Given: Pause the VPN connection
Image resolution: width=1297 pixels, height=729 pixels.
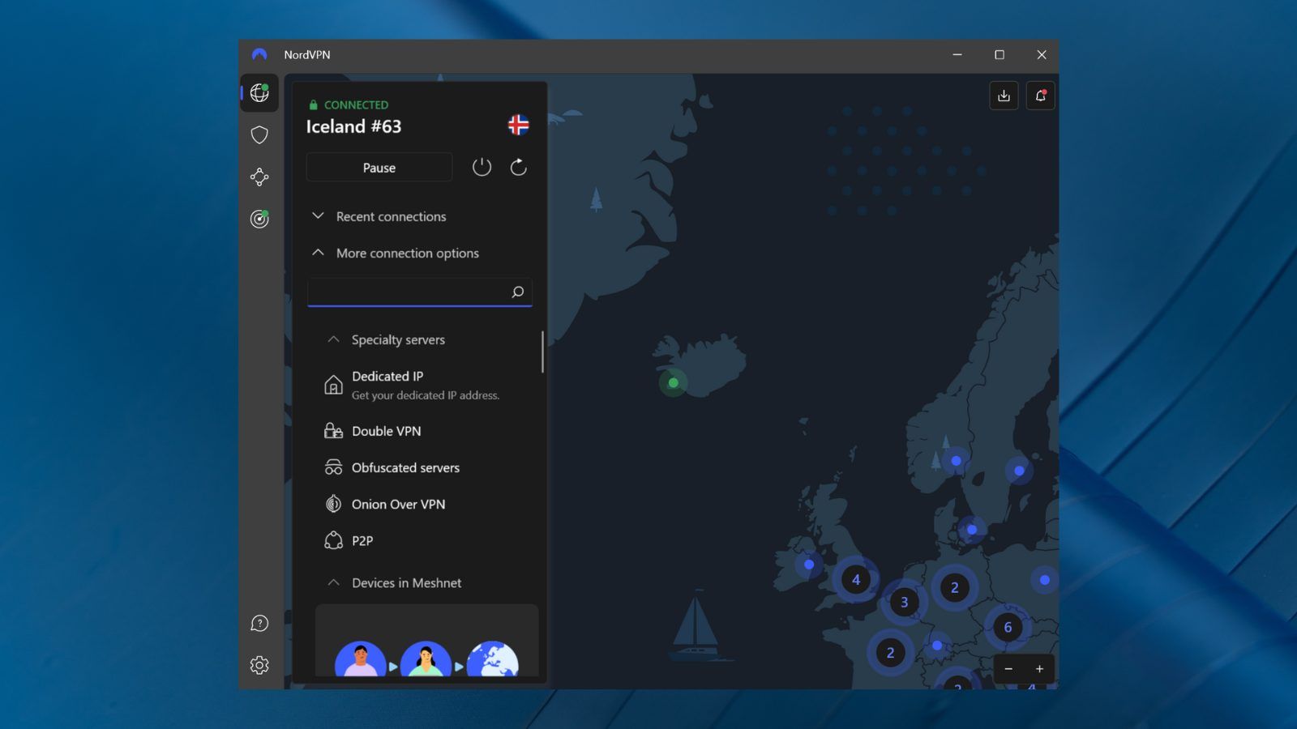Looking at the screenshot, I should [x=379, y=168].
